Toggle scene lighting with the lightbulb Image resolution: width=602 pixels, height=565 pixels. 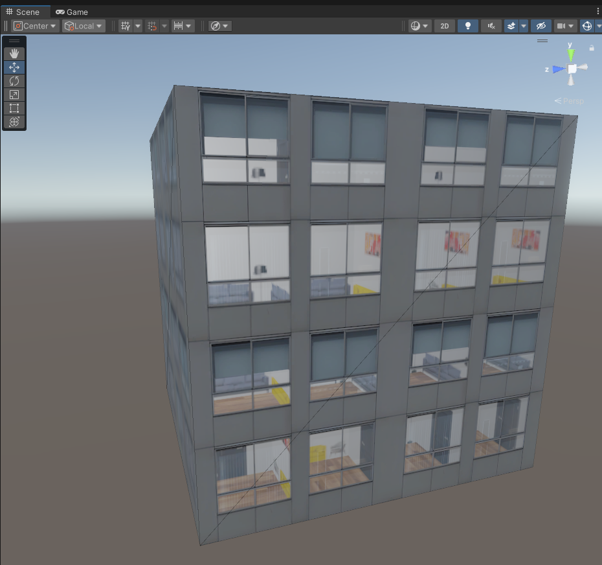coord(468,26)
